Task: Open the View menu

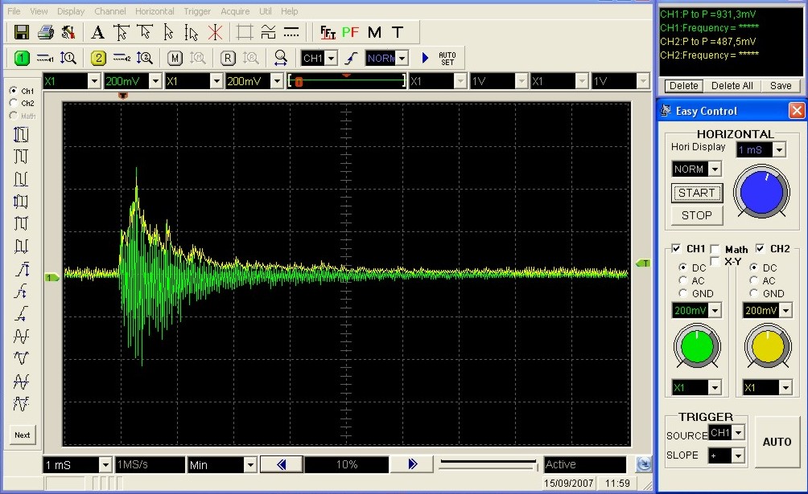Action: click(39, 10)
